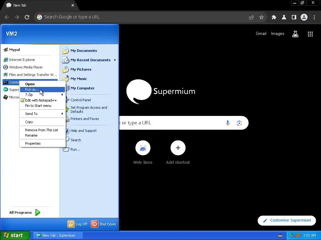Expand All Programs list
This screenshot has height=240, width=321.
[25, 212]
